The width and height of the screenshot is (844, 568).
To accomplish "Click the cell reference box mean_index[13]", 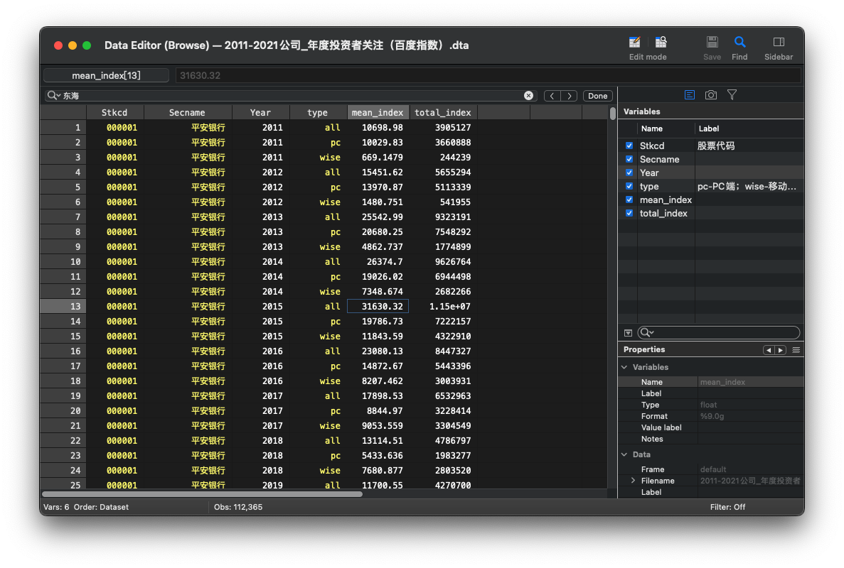I will [106, 75].
